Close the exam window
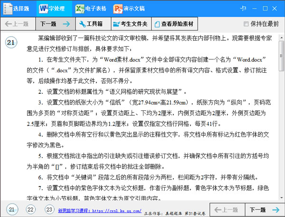The image size is (285, 217). (275, 9)
